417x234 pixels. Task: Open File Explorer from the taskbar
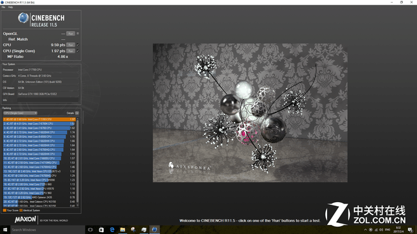point(122,229)
